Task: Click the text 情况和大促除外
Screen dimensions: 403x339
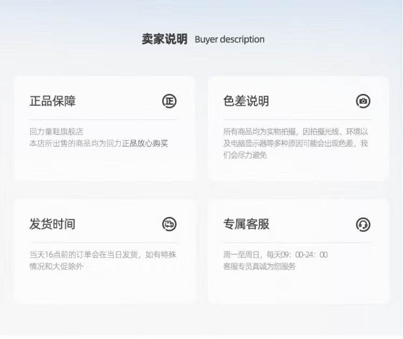Action: (56, 266)
